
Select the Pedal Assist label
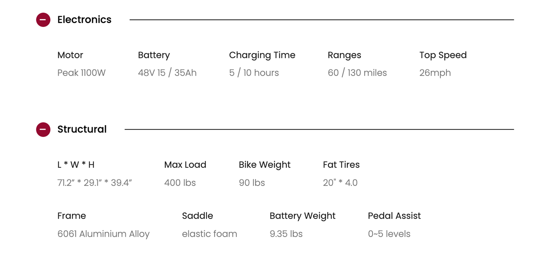394,216
